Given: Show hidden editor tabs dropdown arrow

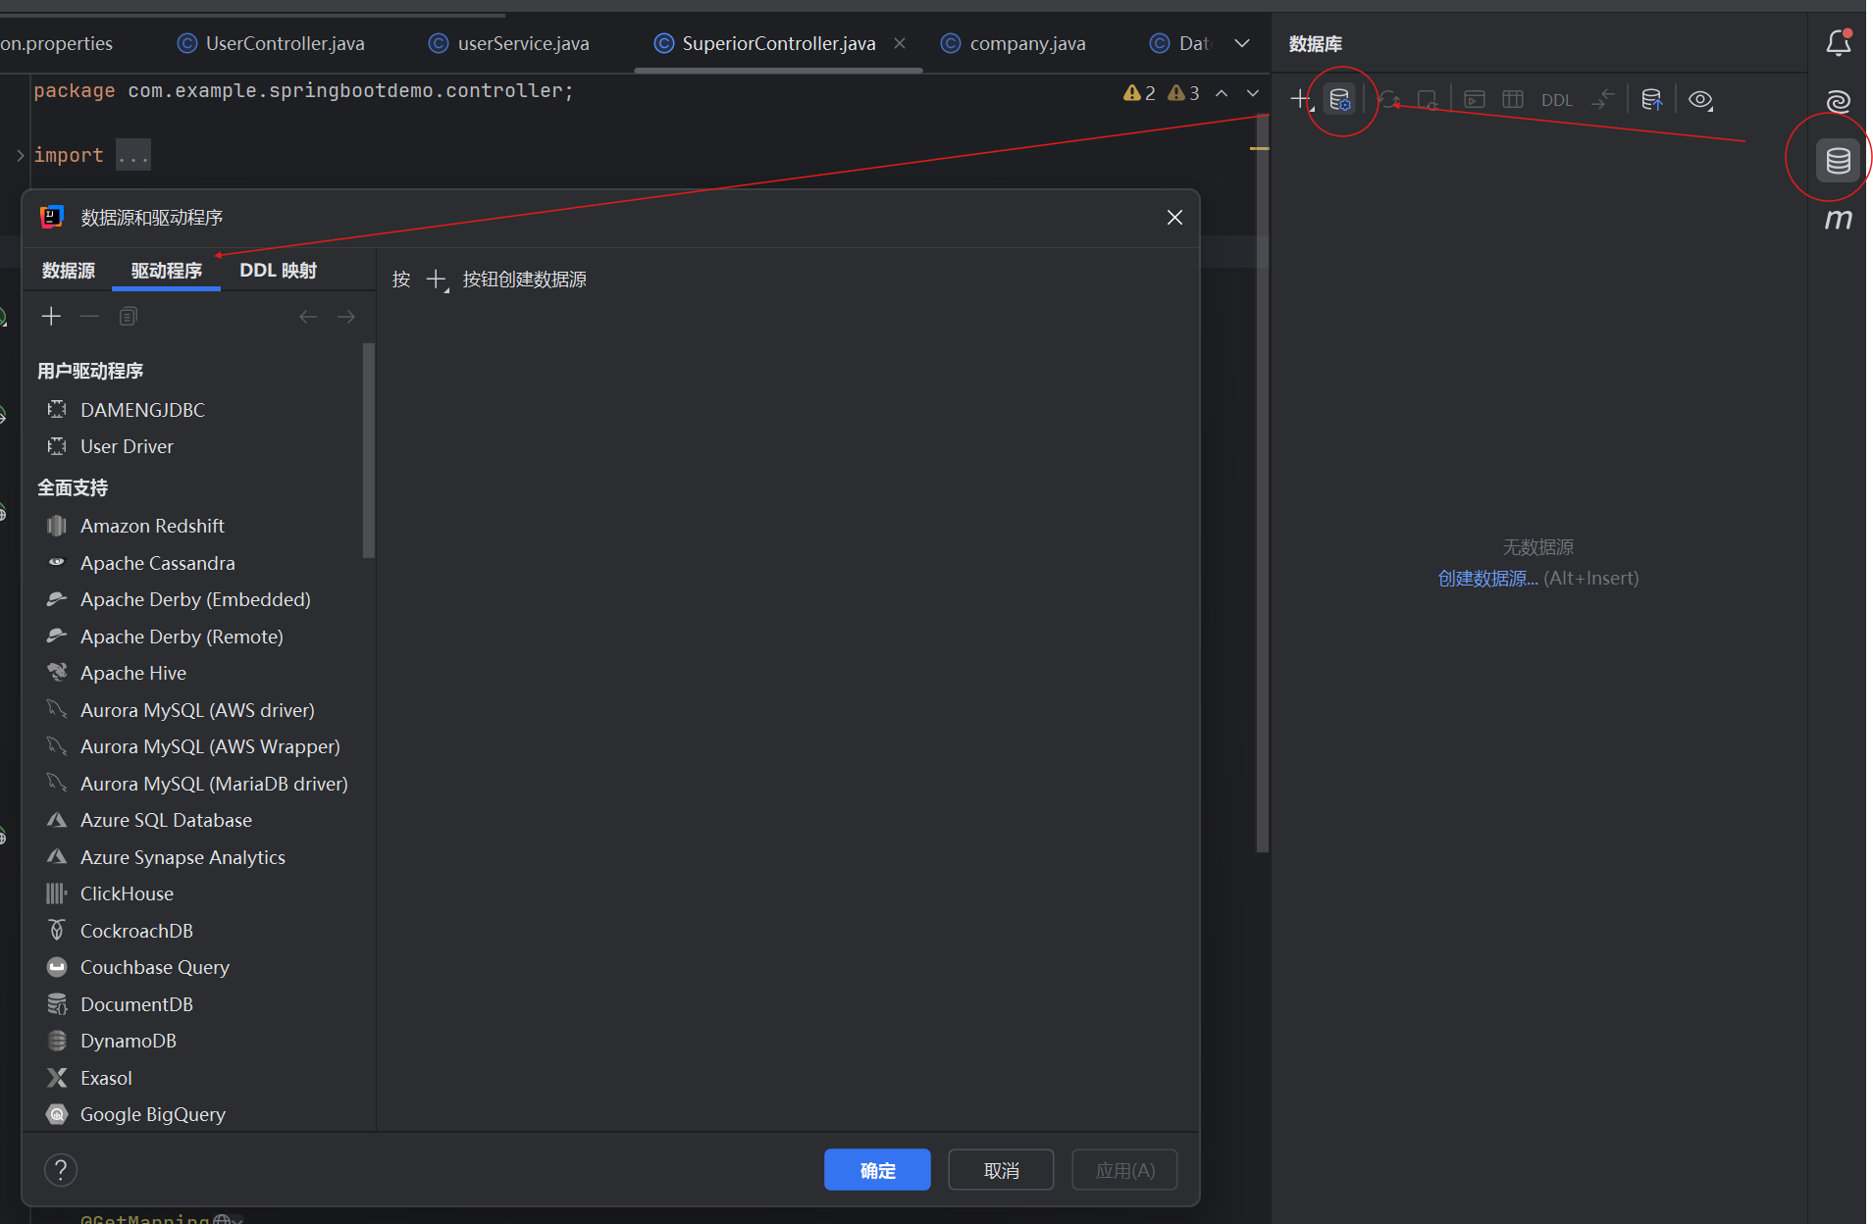Looking at the screenshot, I should pyautogui.click(x=1241, y=43).
